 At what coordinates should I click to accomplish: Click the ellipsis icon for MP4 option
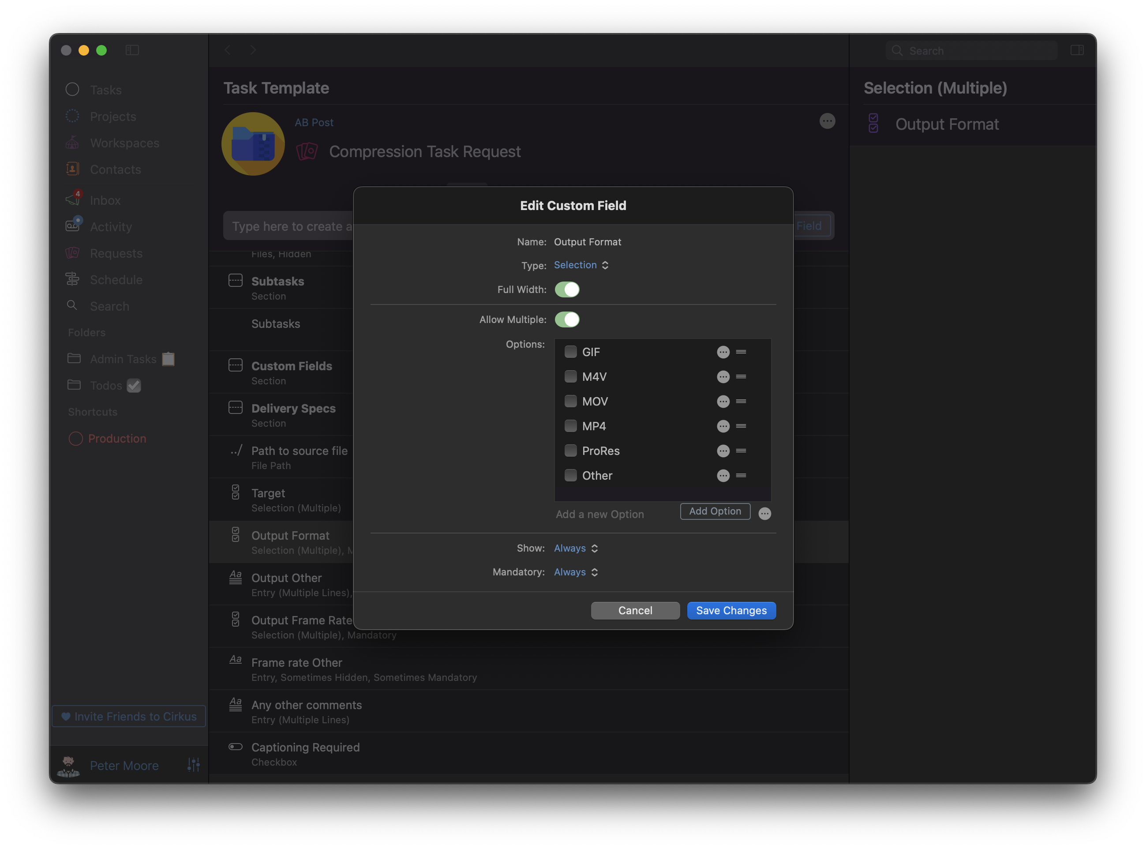[723, 426]
